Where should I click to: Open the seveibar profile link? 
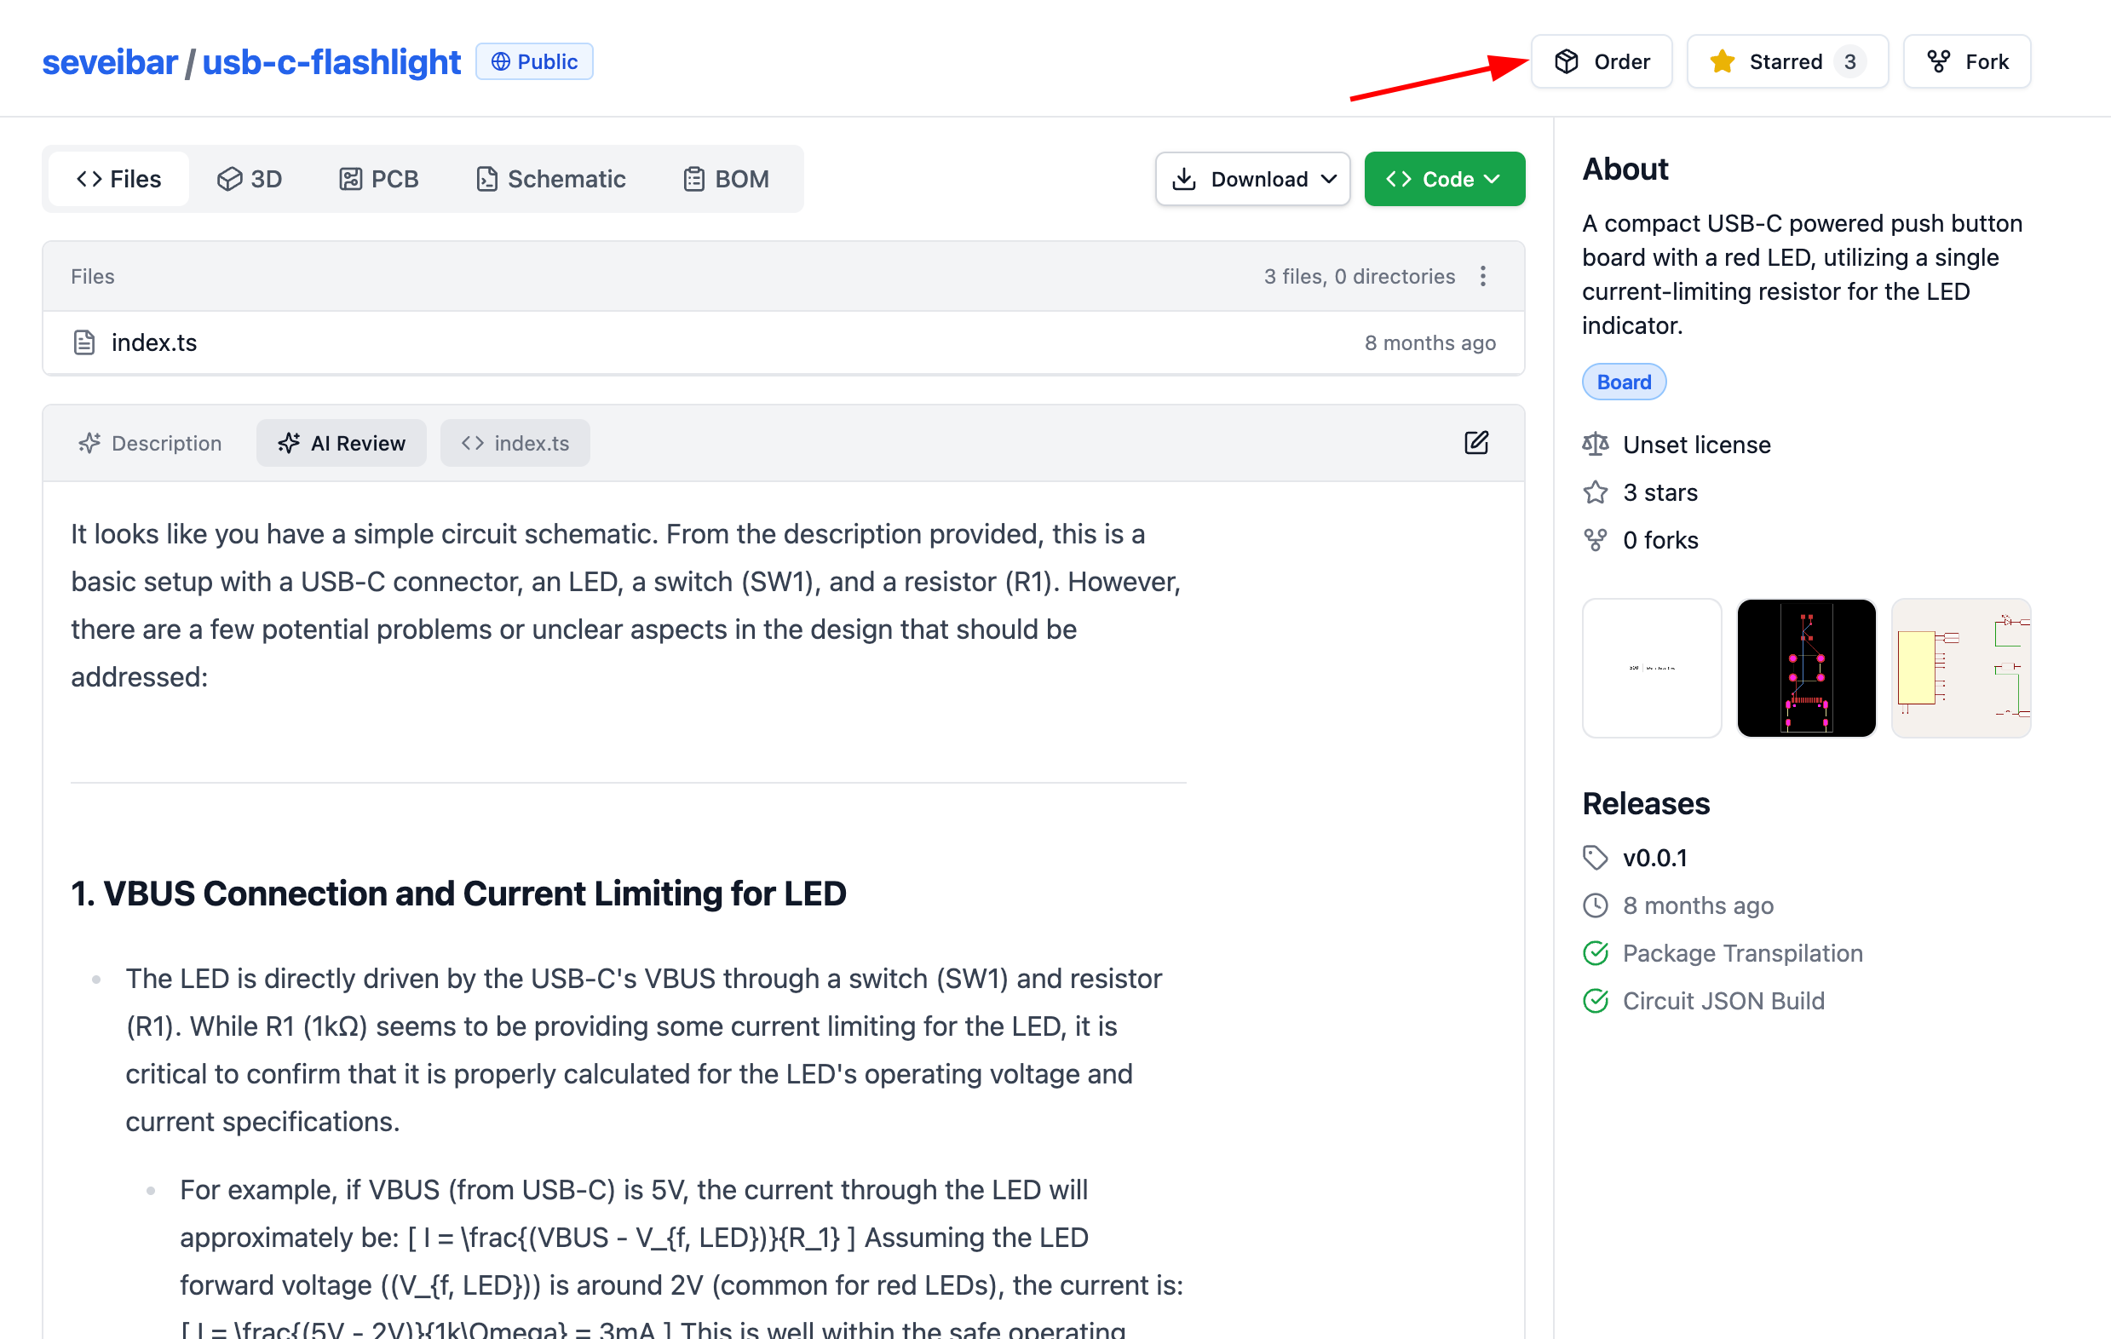[x=110, y=62]
